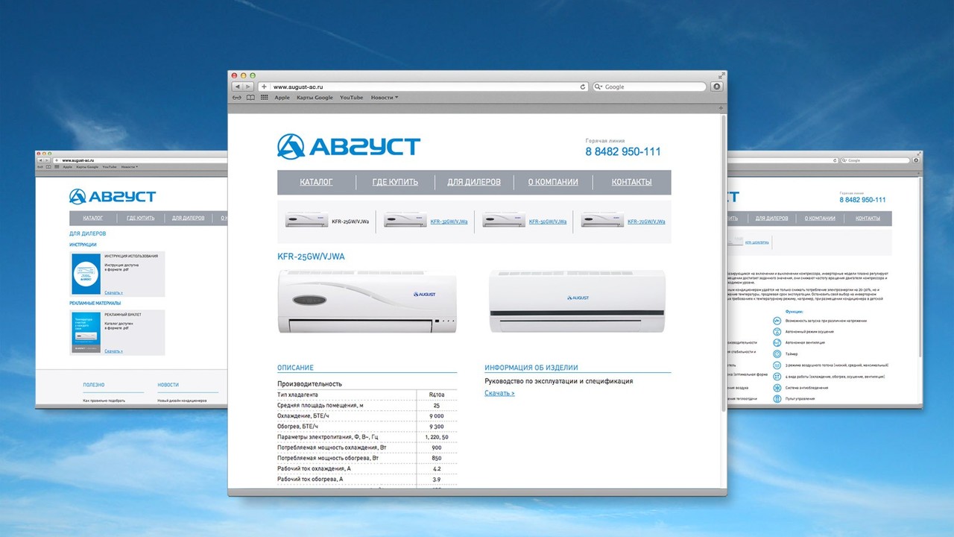Select ГДЕ КУПИТЬ in the center navigation bar

[x=395, y=182]
